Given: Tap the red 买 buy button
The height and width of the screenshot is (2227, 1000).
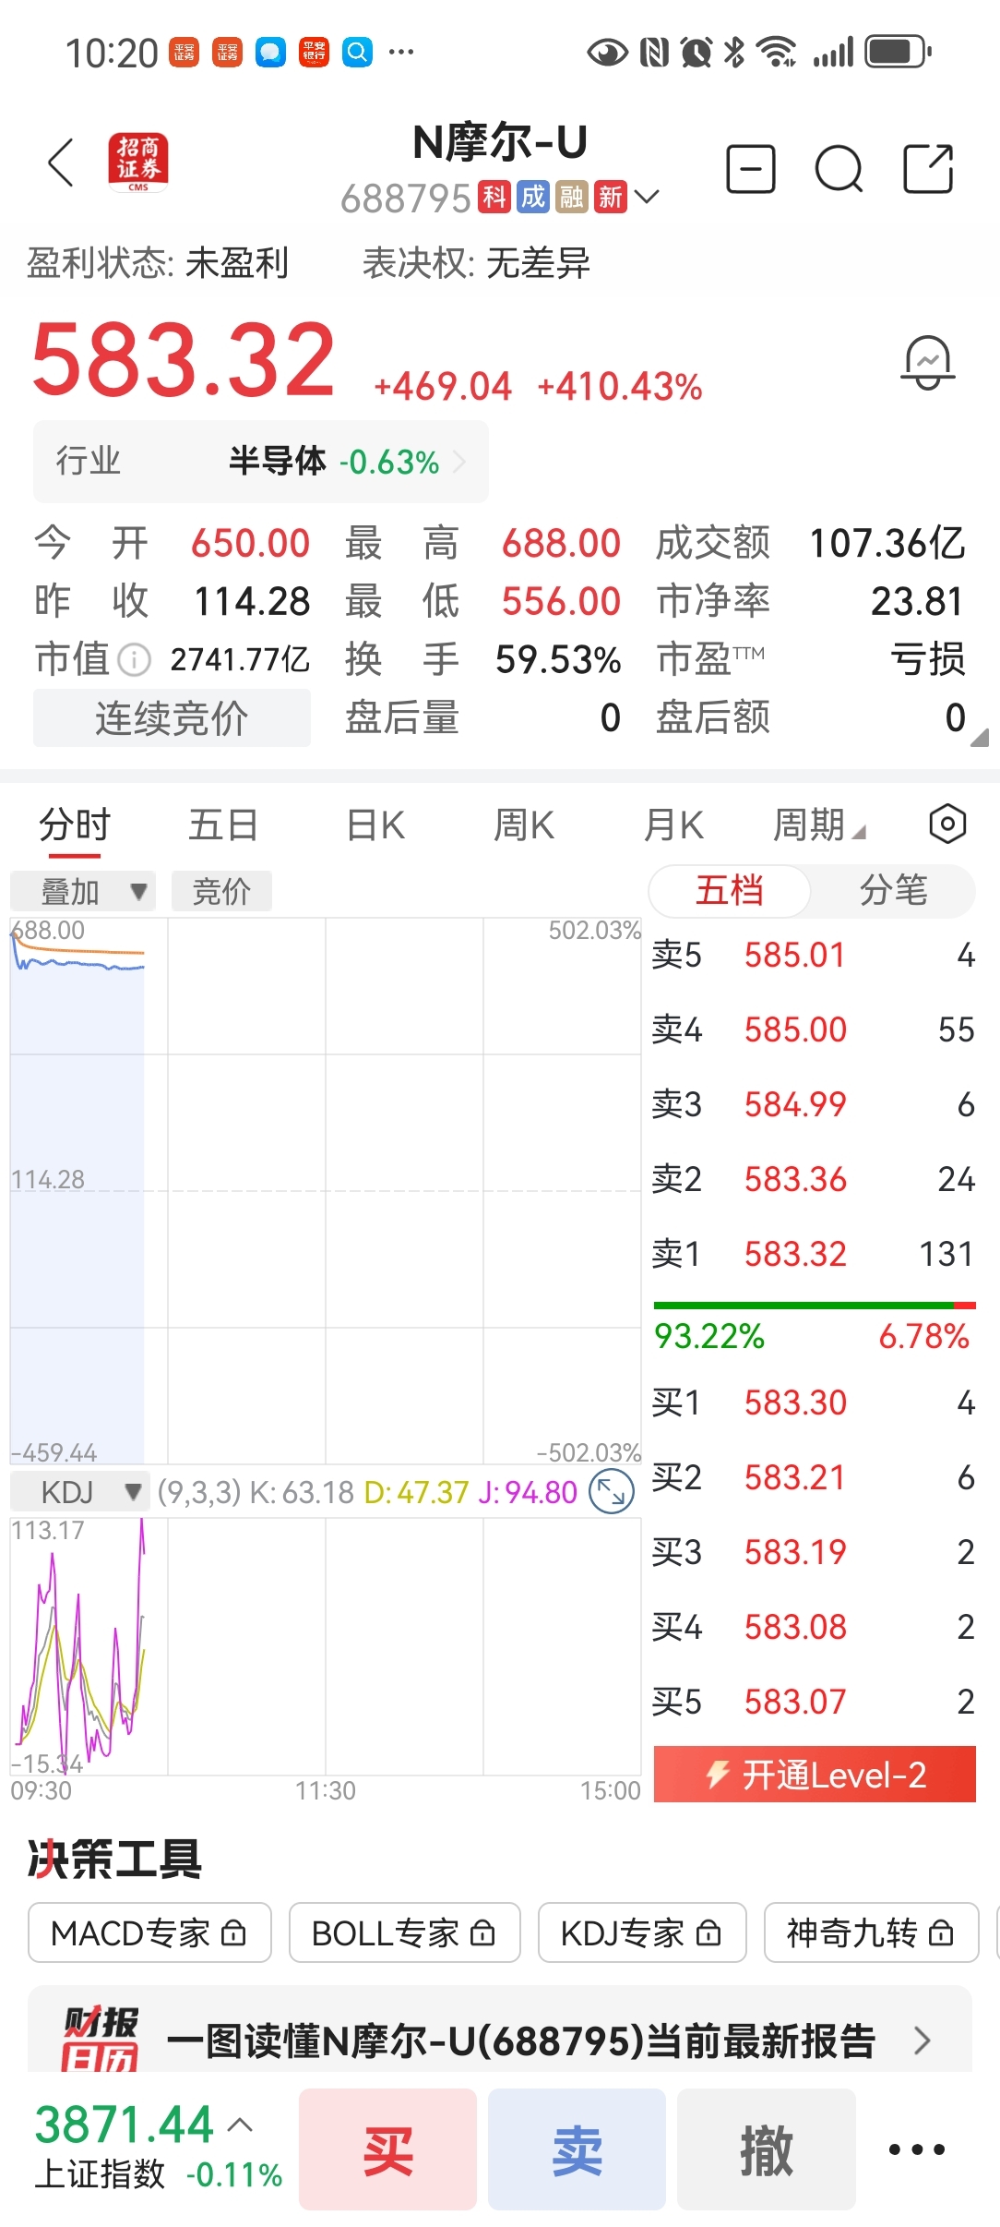Looking at the screenshot, I should [x=387, y=2149].
